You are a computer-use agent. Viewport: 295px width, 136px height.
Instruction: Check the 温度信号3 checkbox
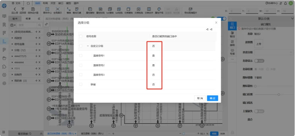click(81, 75)
